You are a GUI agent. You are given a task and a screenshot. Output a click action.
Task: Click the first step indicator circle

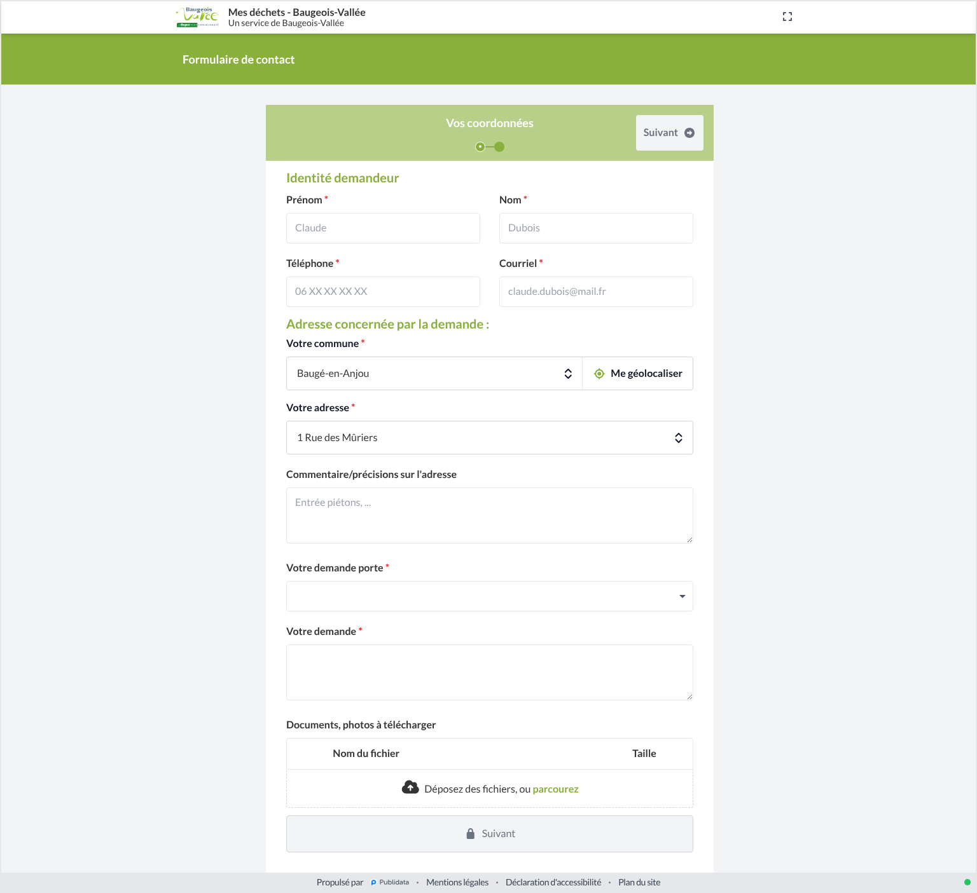(x=480, y=147)
